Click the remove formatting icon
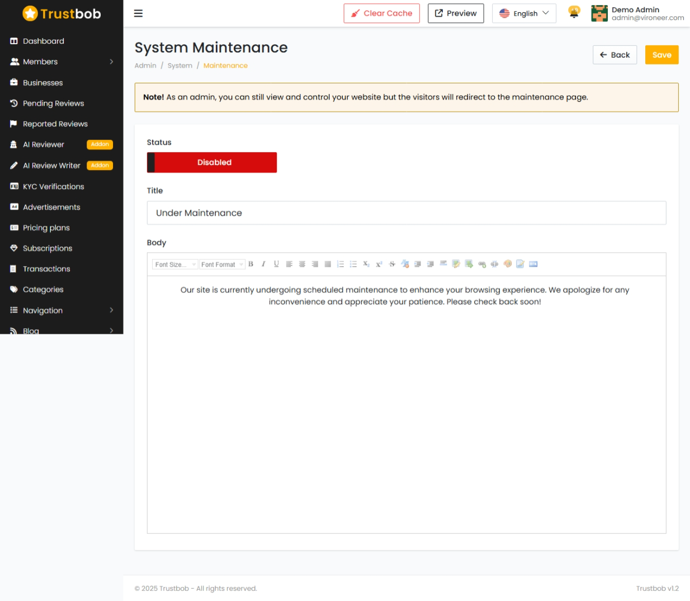690x601 pixels. (405, 264)
